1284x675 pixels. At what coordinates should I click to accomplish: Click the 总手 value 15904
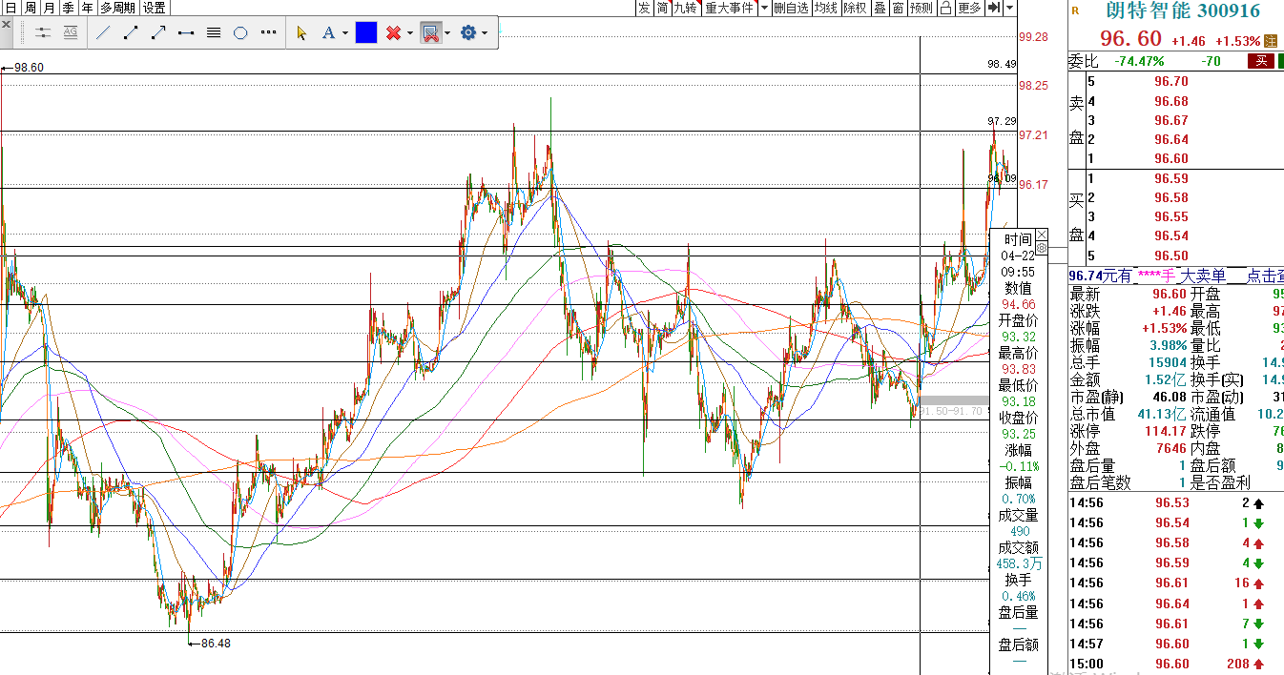(1168, 362)
